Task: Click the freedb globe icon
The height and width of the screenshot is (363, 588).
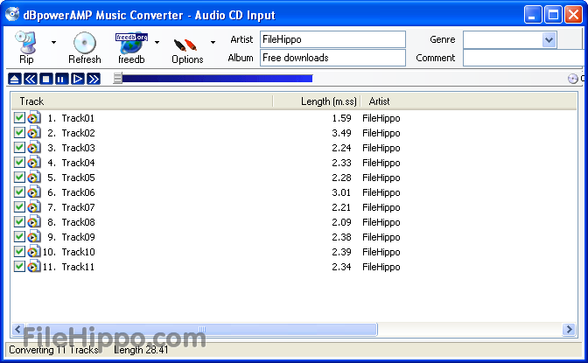Action: point(131,43)
